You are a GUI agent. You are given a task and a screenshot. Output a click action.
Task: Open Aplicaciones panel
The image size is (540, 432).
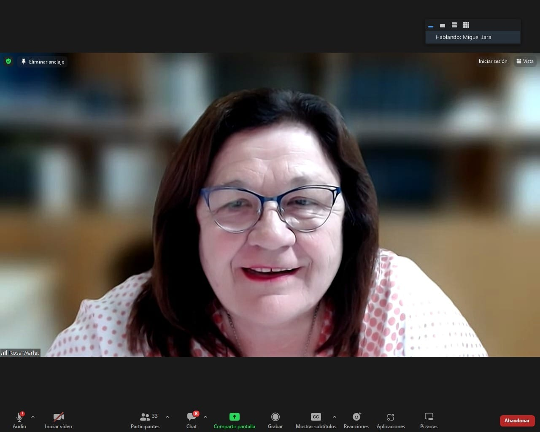pos(391,420)
